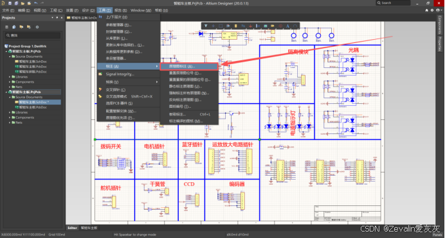
Task: Choose the cross probe (C) menu entry
Action: pyautogui.click(x=129, y=90)
